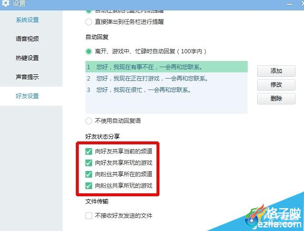Select 直接弹出到任务栏进行提醒 radio option

89,22
